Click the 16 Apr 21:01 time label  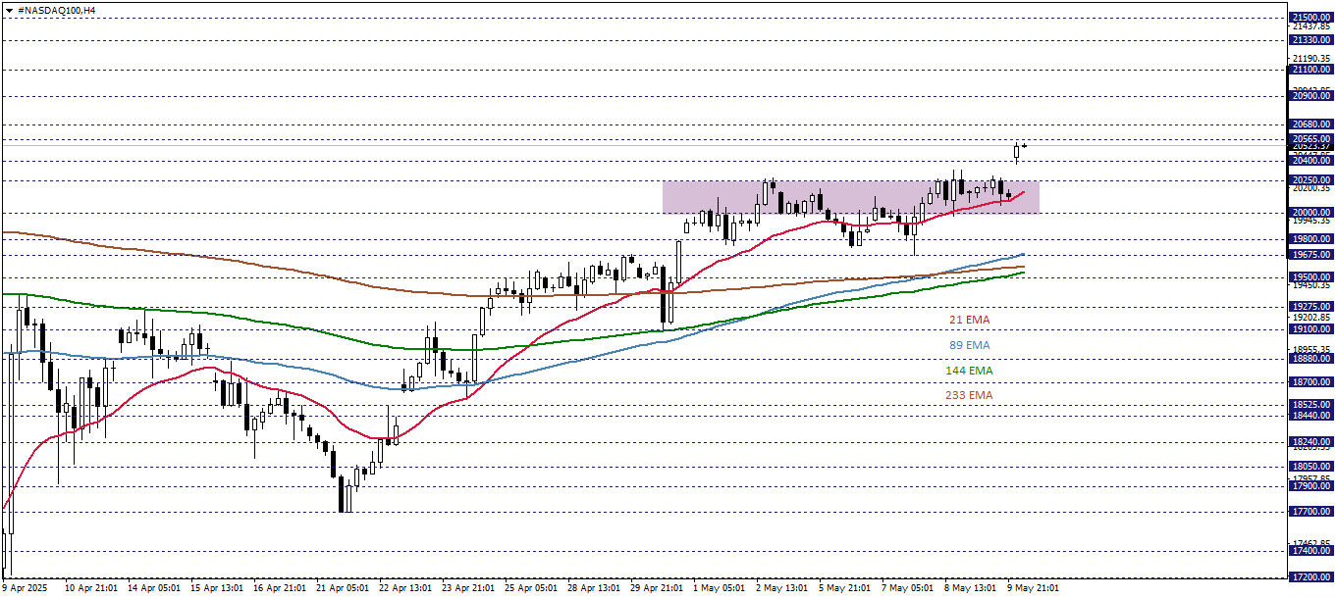pyautogui.click(x=281, y=588)
